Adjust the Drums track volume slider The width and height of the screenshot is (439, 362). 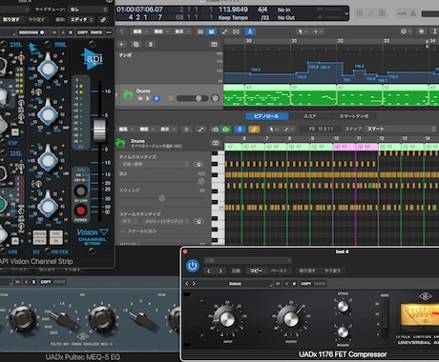point(192,98)
